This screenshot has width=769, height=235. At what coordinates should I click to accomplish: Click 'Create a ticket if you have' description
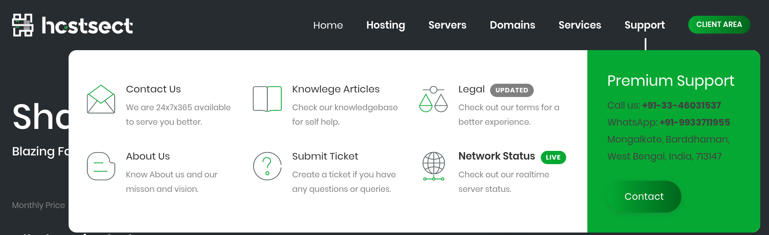344,174
